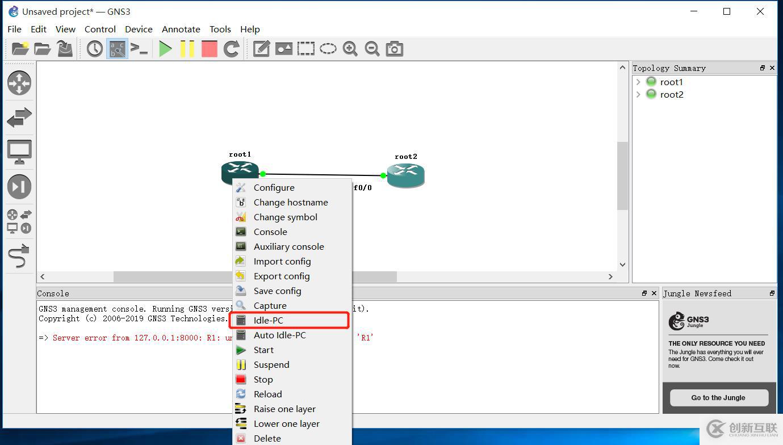
Task: Create a new blank project from toolbar
Action: [20, 49]
